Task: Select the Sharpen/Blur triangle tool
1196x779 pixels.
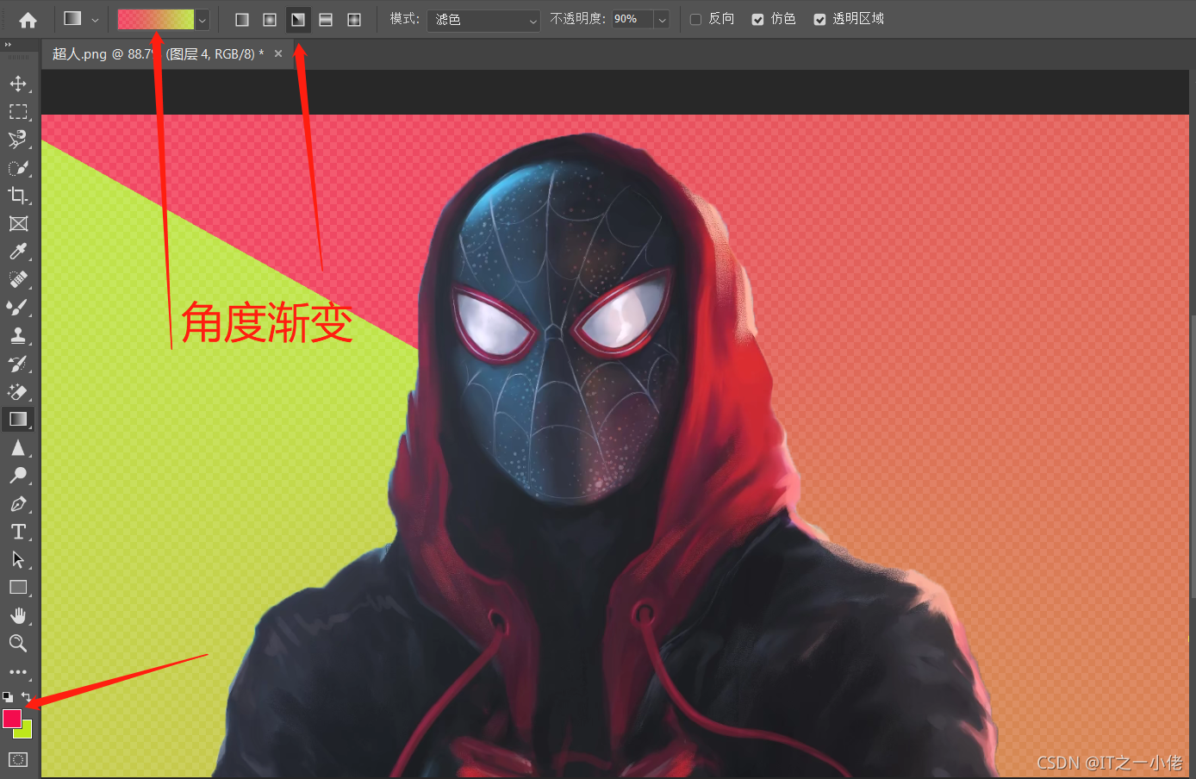Action: 18,447
